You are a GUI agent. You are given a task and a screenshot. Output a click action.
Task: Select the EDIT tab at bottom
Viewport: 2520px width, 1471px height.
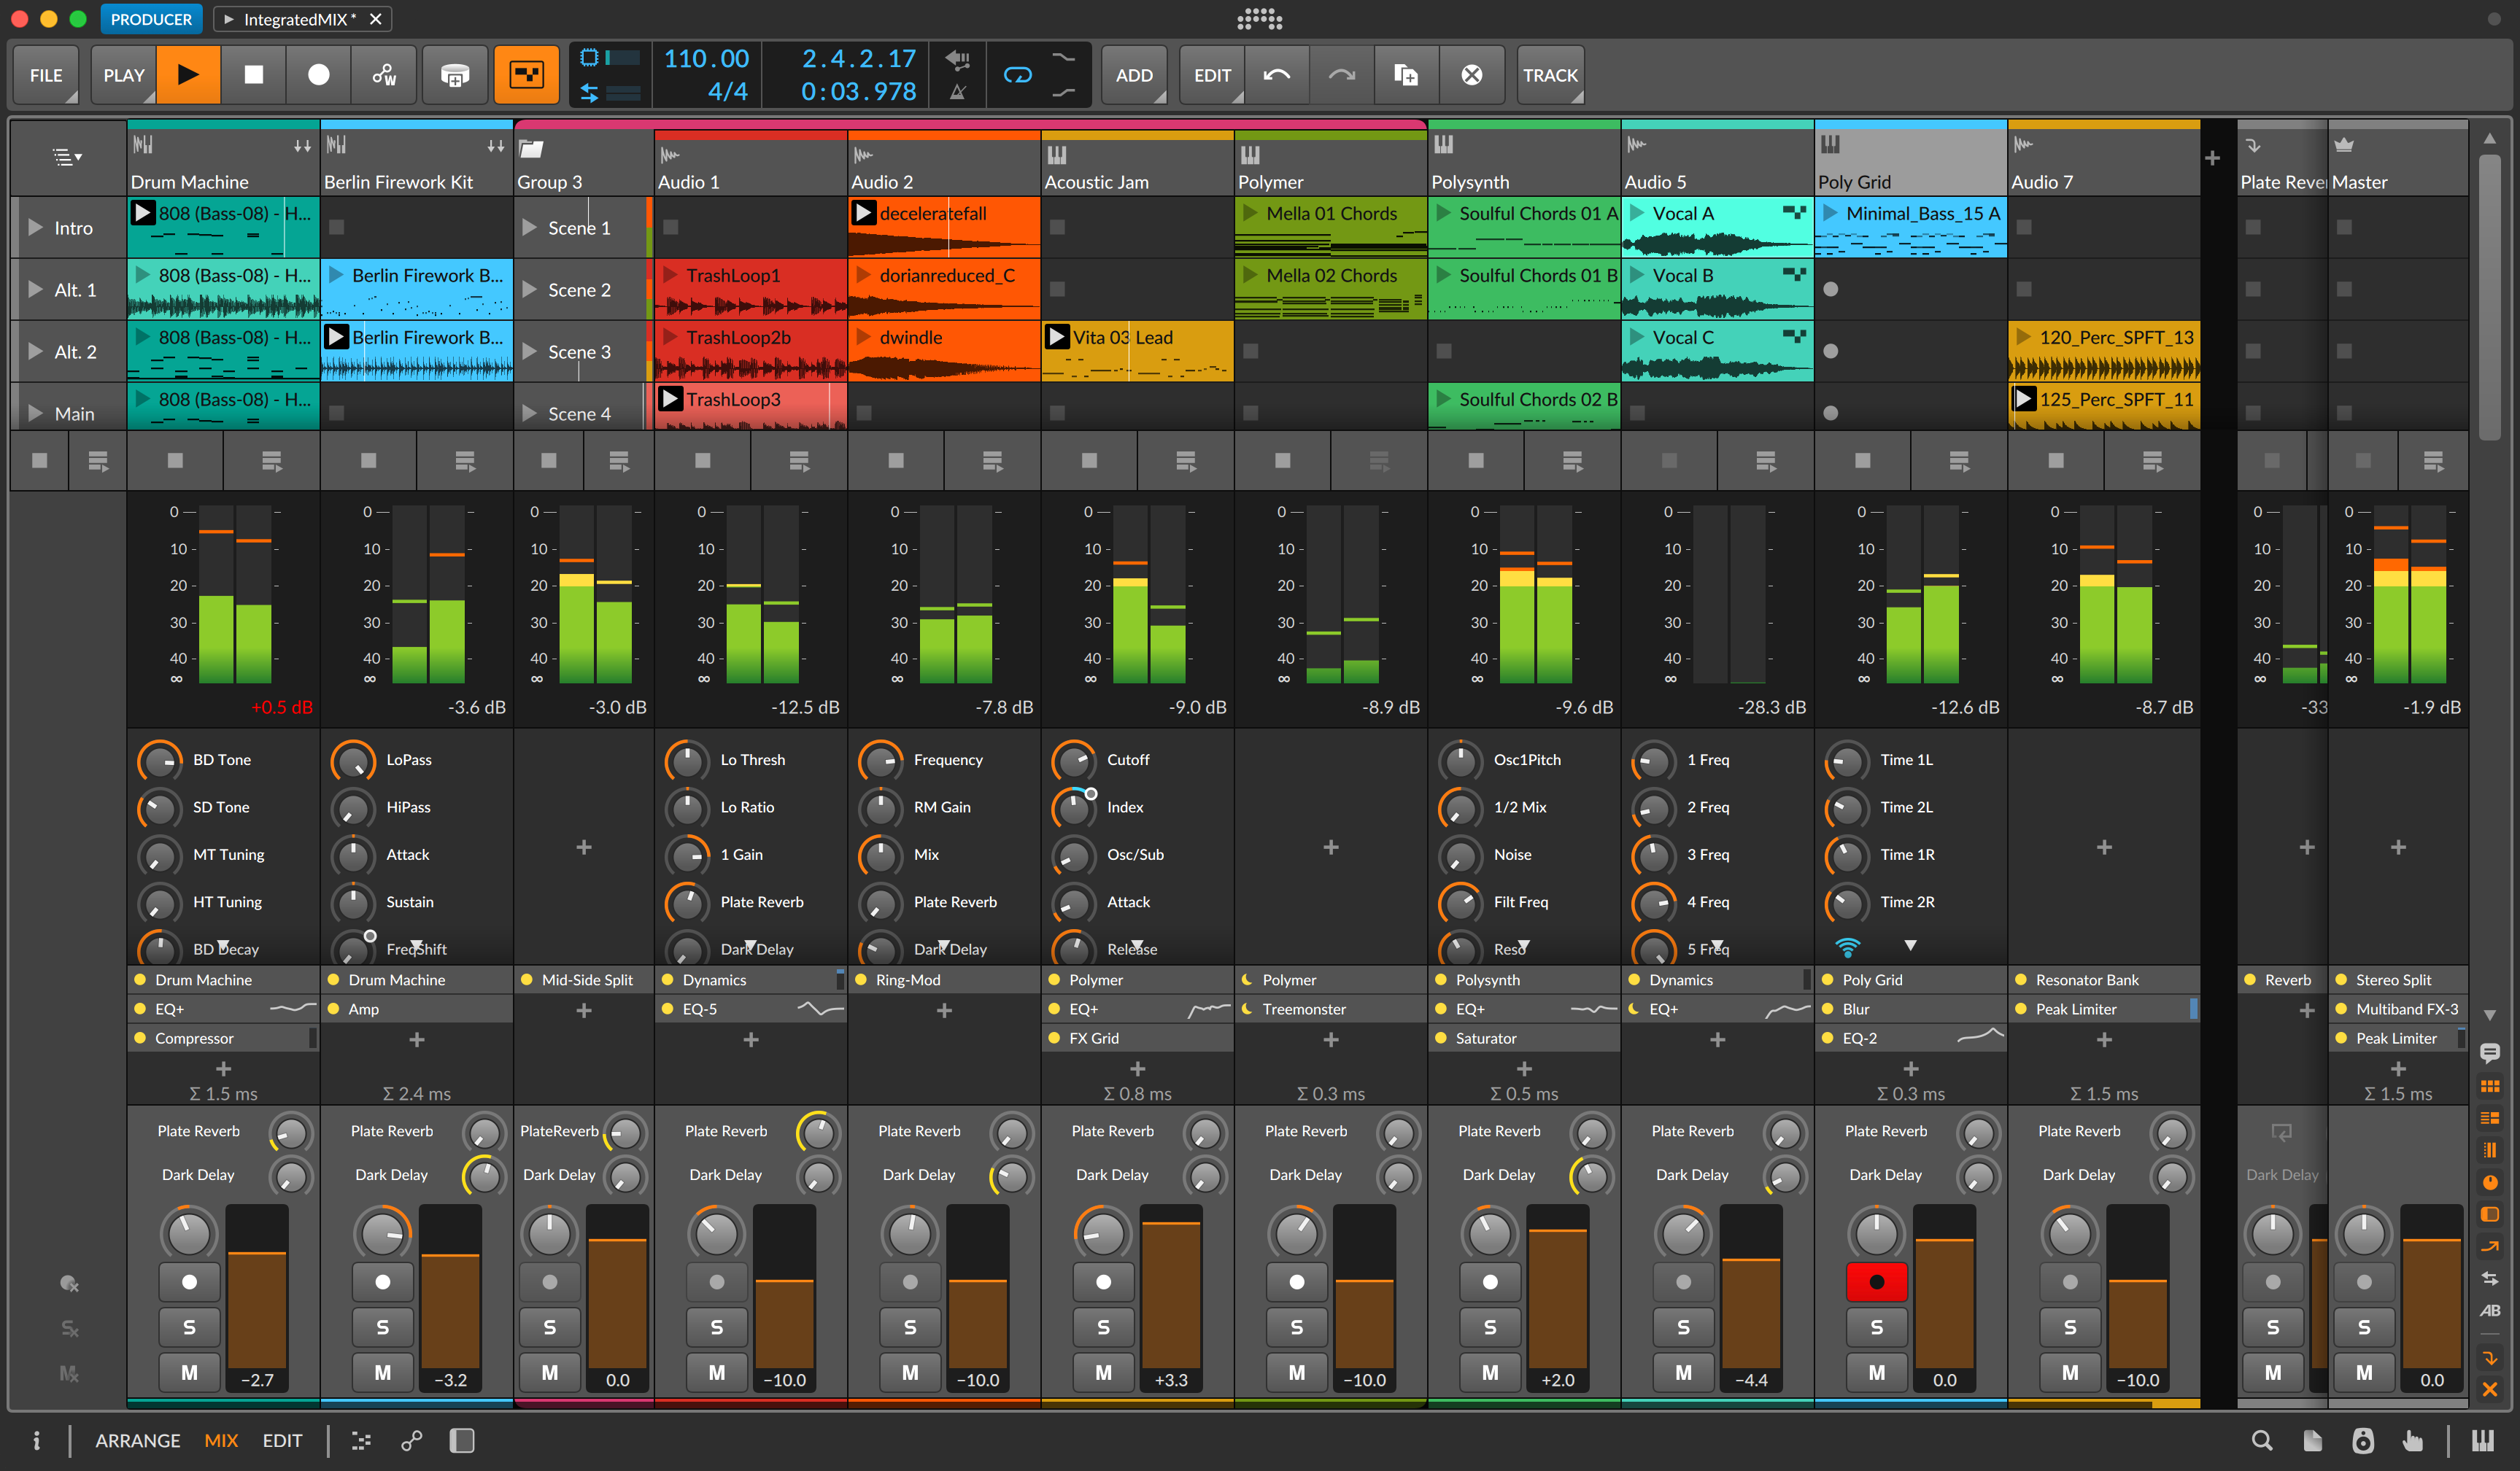click(x=280, y=1440)
